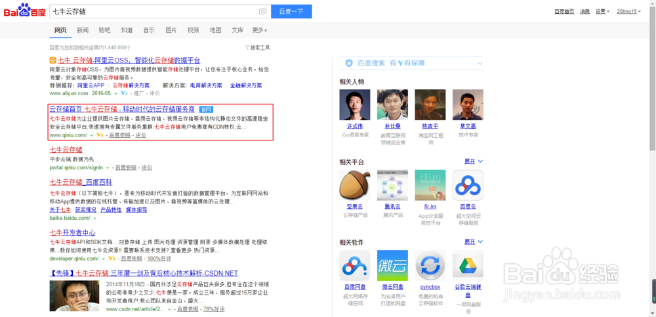
Task: Switch to the 新闻 tab
Action: click(83, 30)
